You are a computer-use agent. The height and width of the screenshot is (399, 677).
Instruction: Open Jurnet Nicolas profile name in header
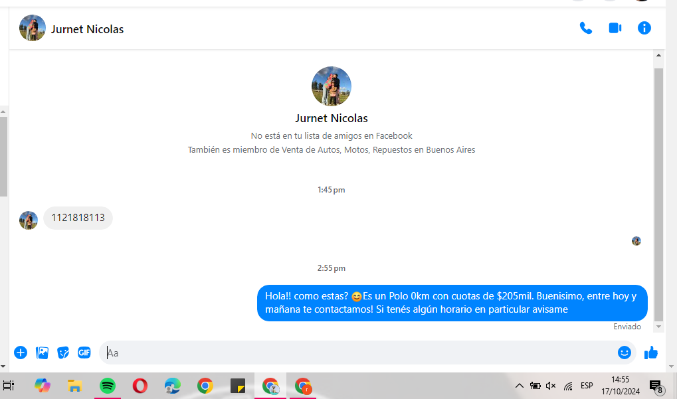pyautogui.click(x=87, y=29)
